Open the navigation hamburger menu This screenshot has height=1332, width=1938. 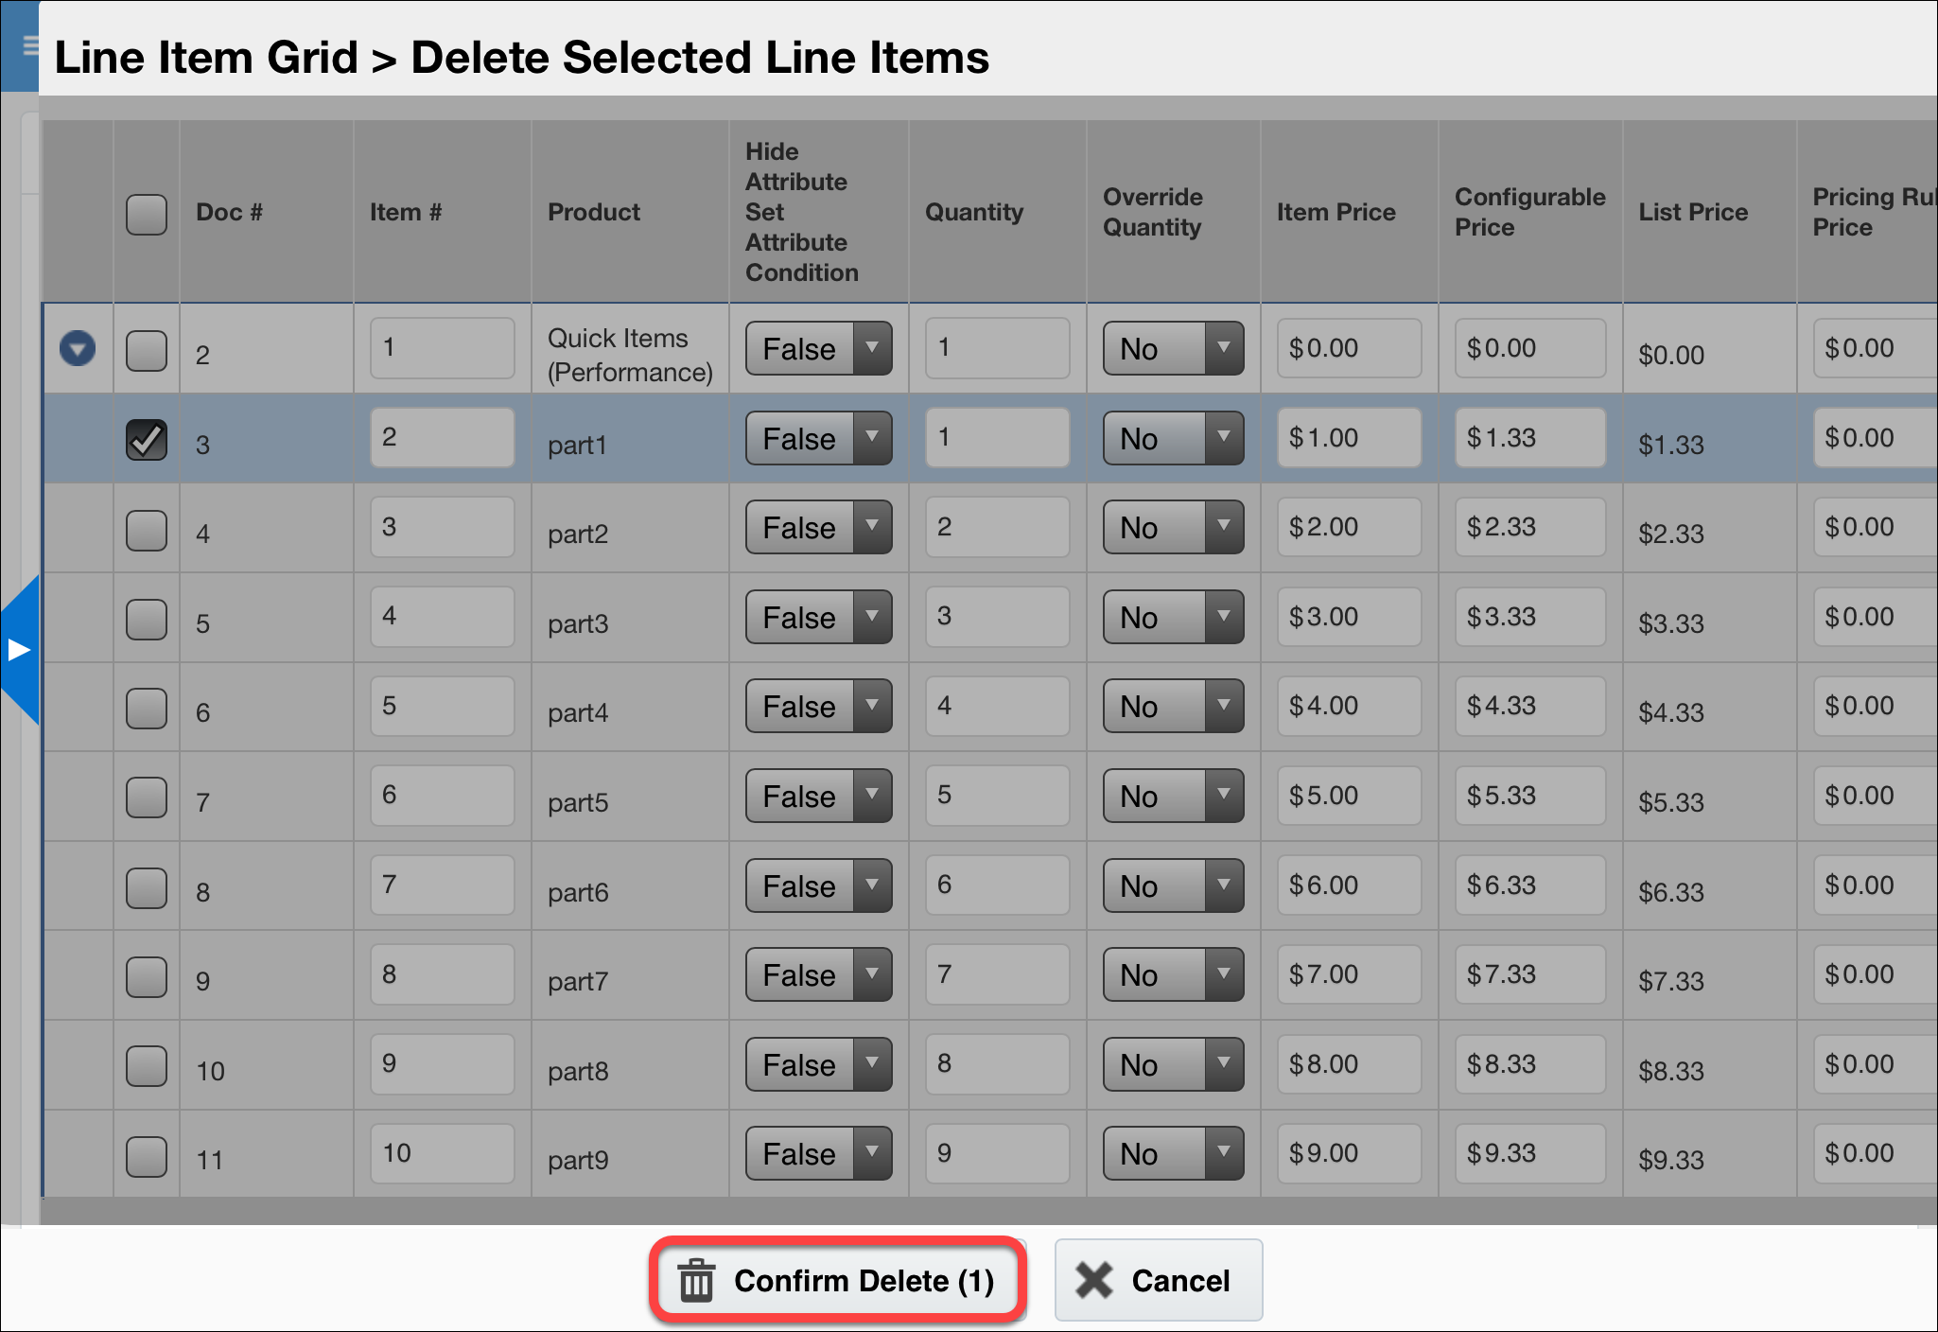click(28, 43)
